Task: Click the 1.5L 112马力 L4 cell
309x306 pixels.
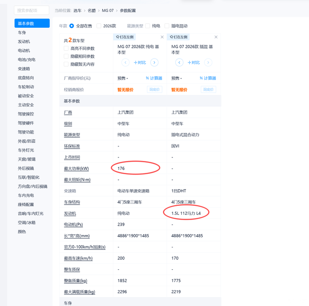Action: (x=186, y=213)
